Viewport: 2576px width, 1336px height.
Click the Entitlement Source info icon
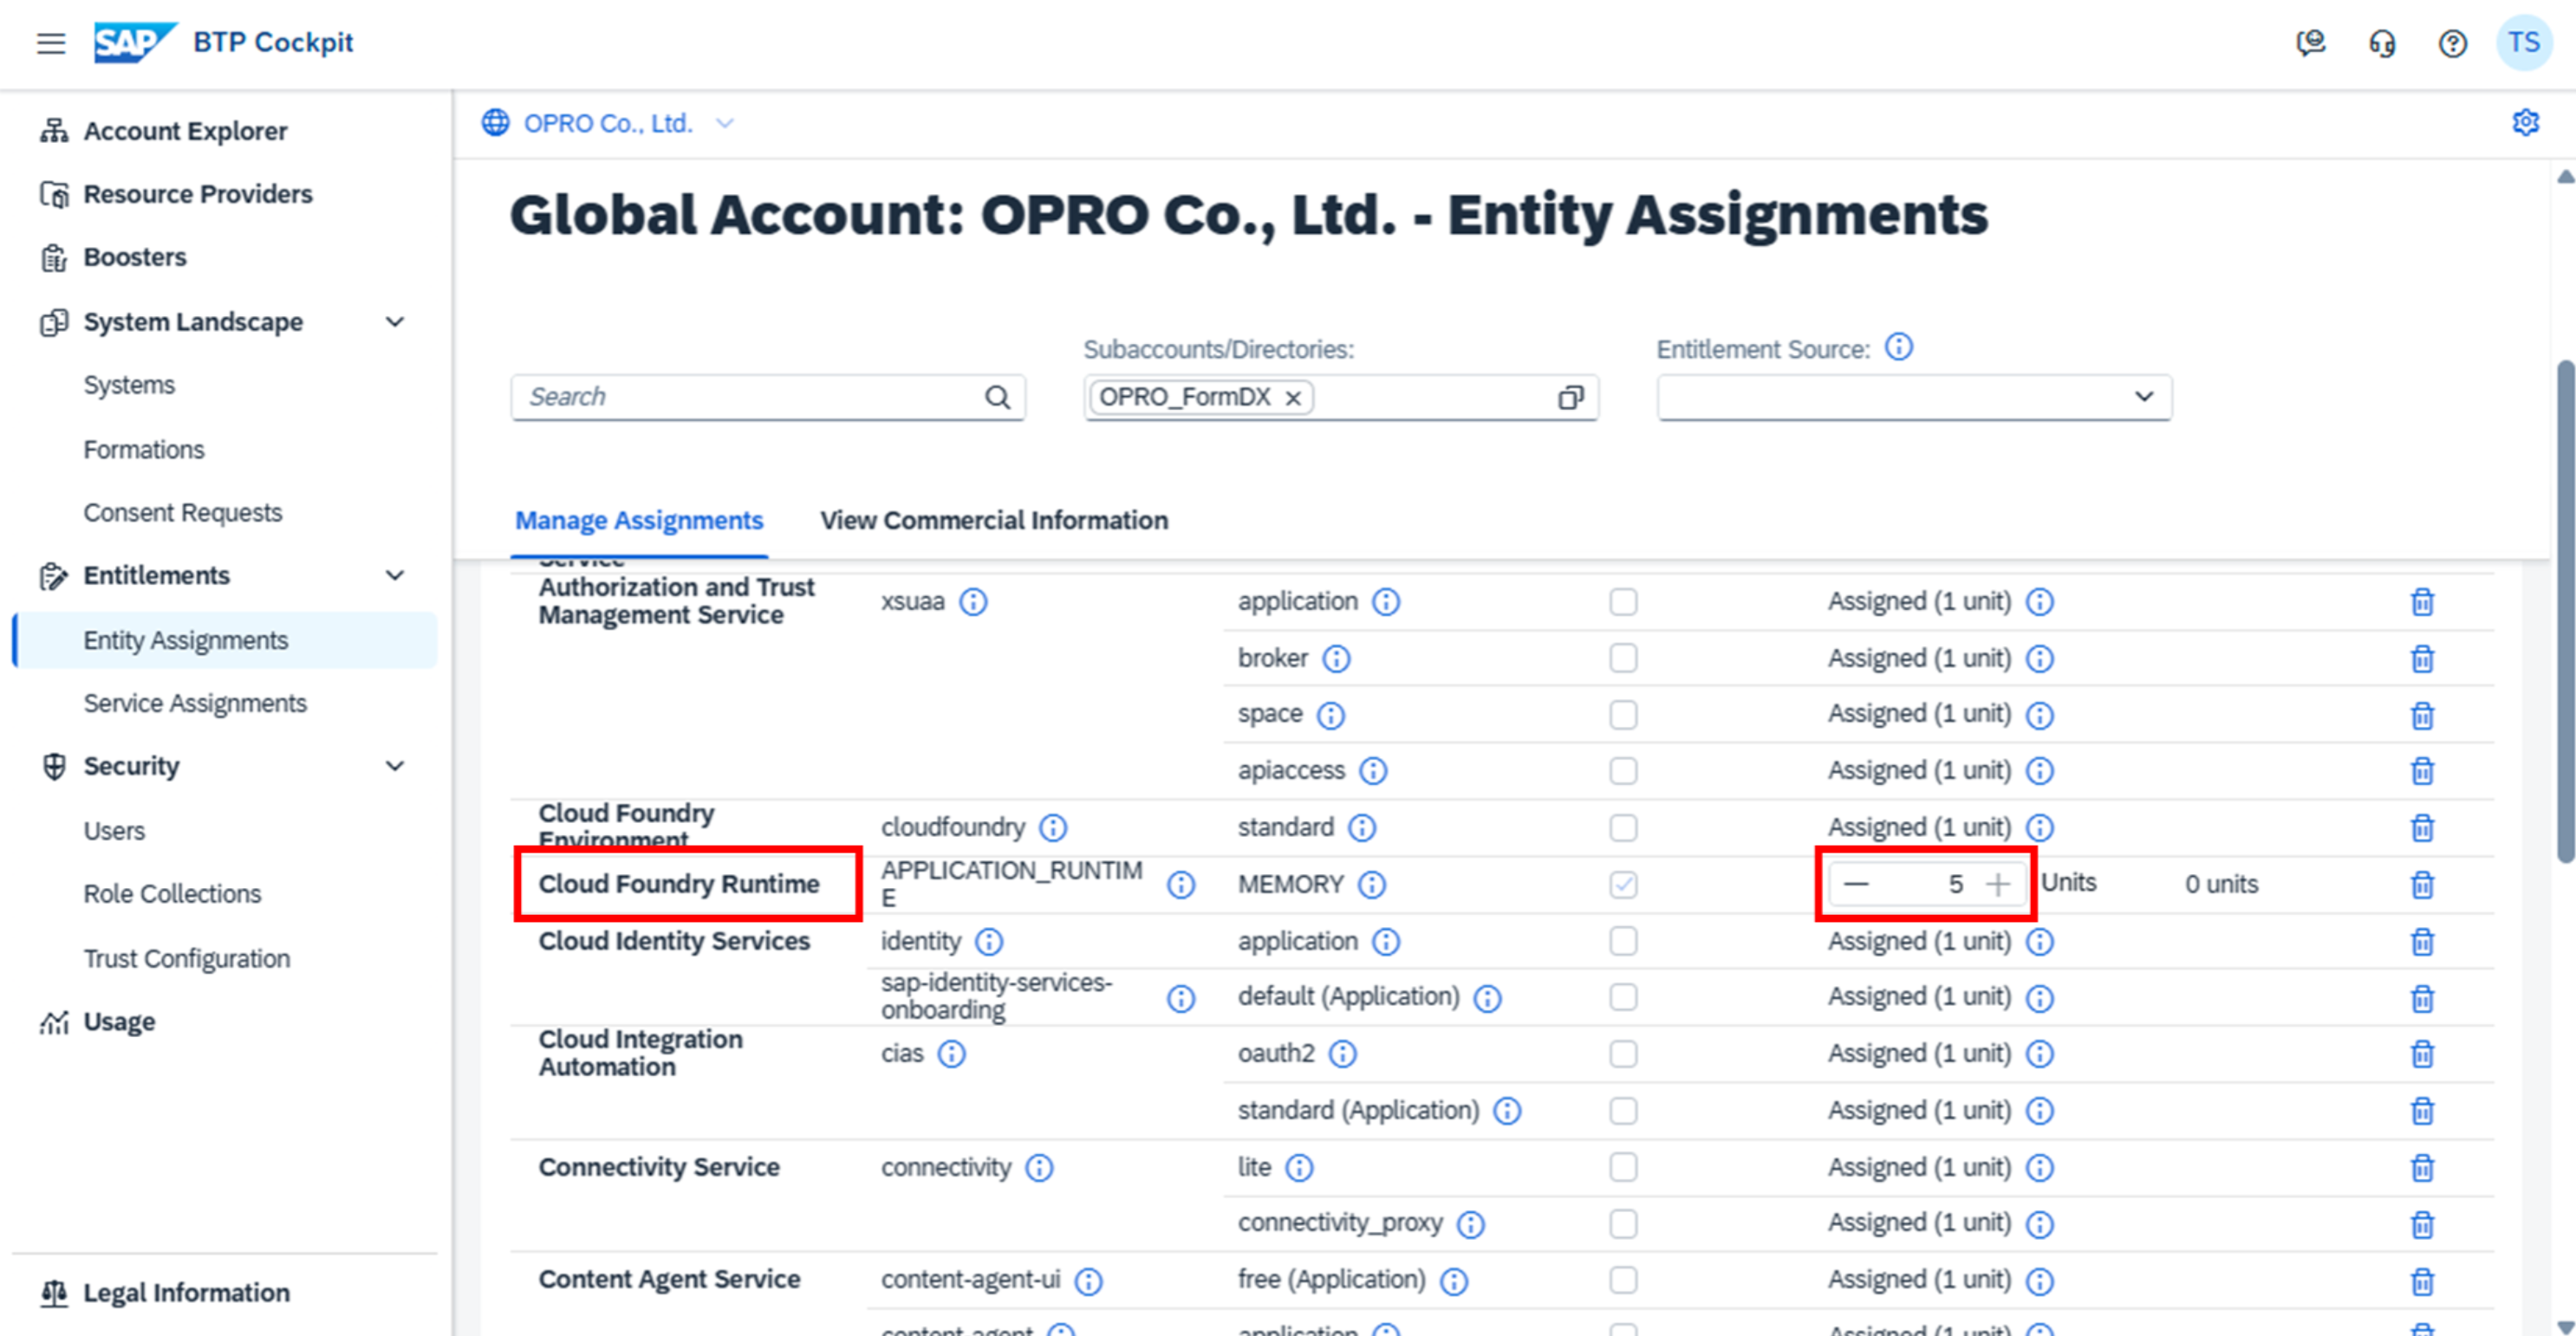(1898, 347)
